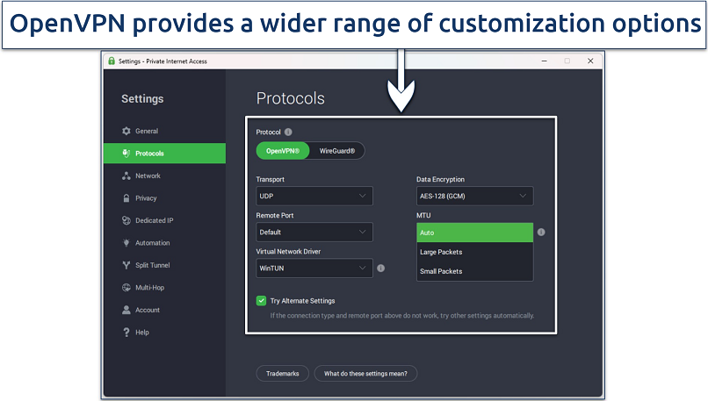
Task: Open the Dedicated IP section
Action: pos(165,220)
